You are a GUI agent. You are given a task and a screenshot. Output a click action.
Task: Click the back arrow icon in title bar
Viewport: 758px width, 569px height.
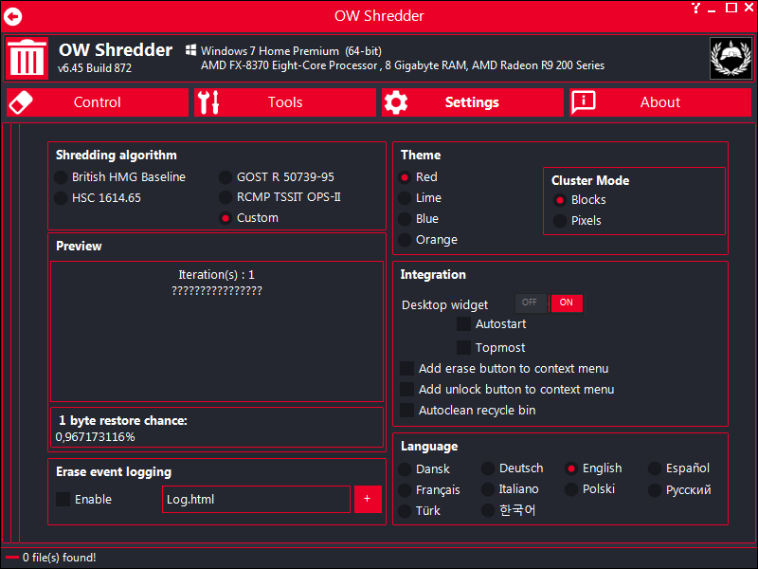pyautogui.click(x=13, y=16)
